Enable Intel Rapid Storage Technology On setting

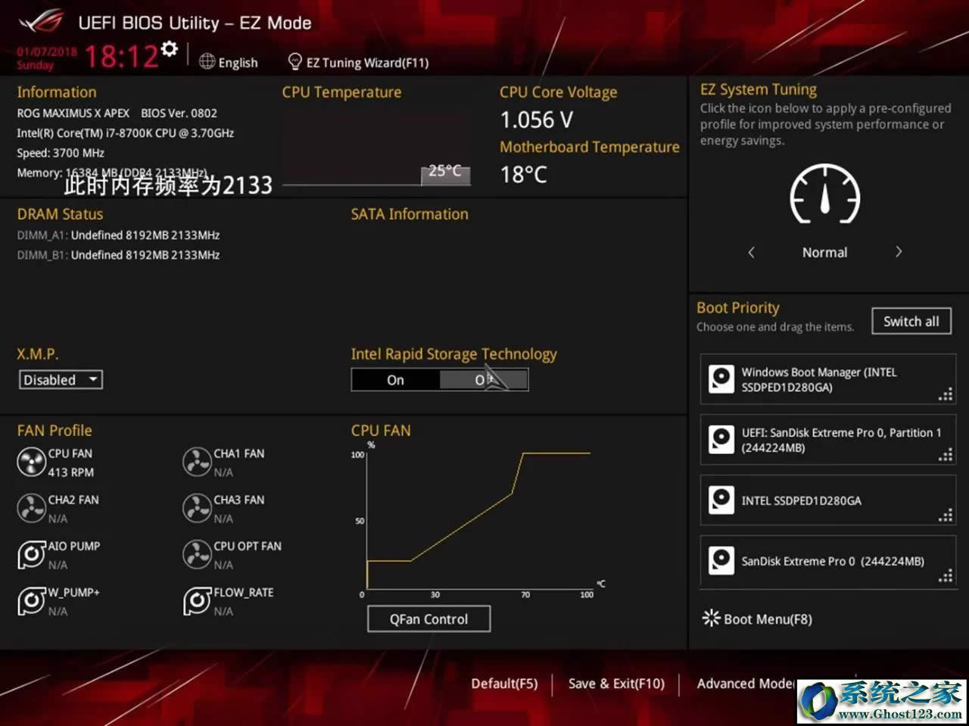[x=394, y=379]
